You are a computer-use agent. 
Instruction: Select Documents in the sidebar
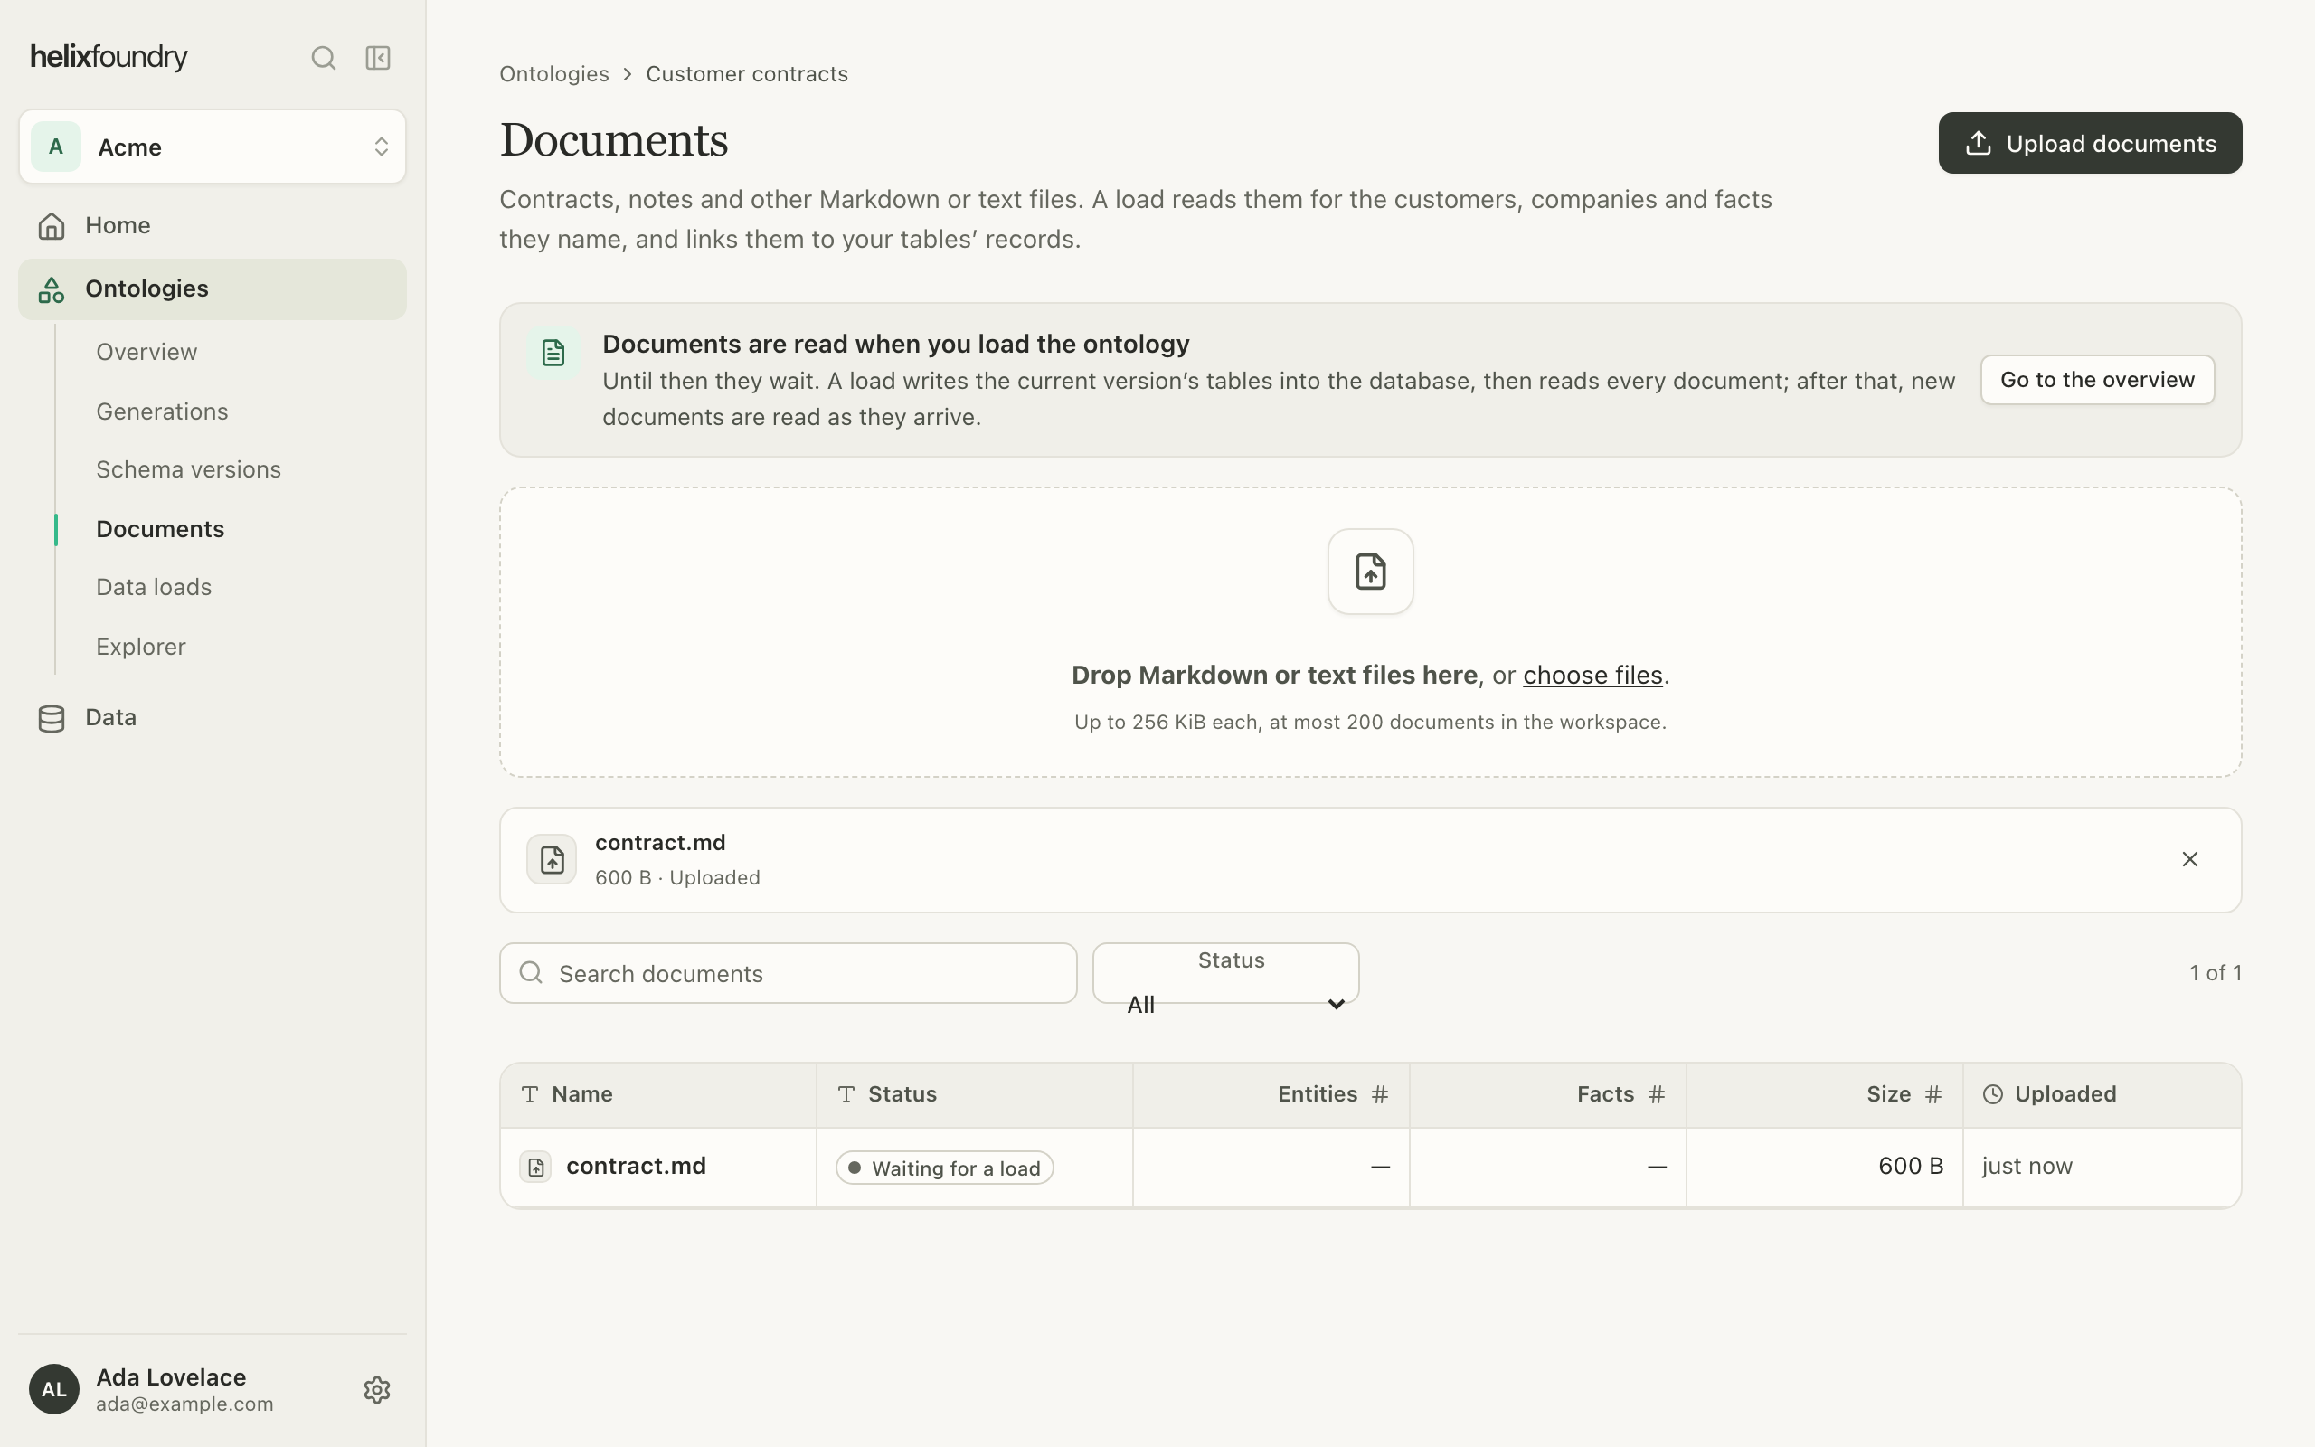pyautogui.click(x=160, y=528)
